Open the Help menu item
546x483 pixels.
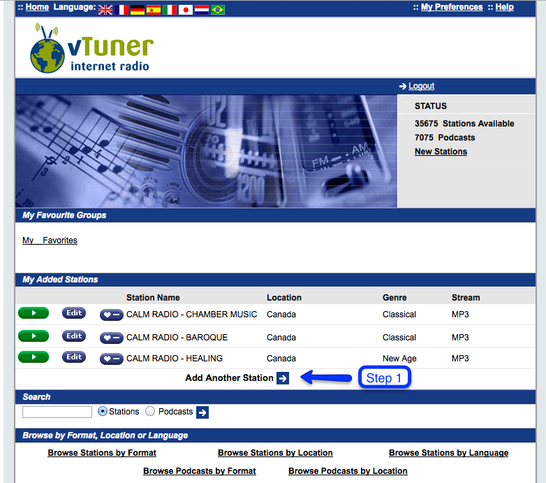[x=504, y=7]
